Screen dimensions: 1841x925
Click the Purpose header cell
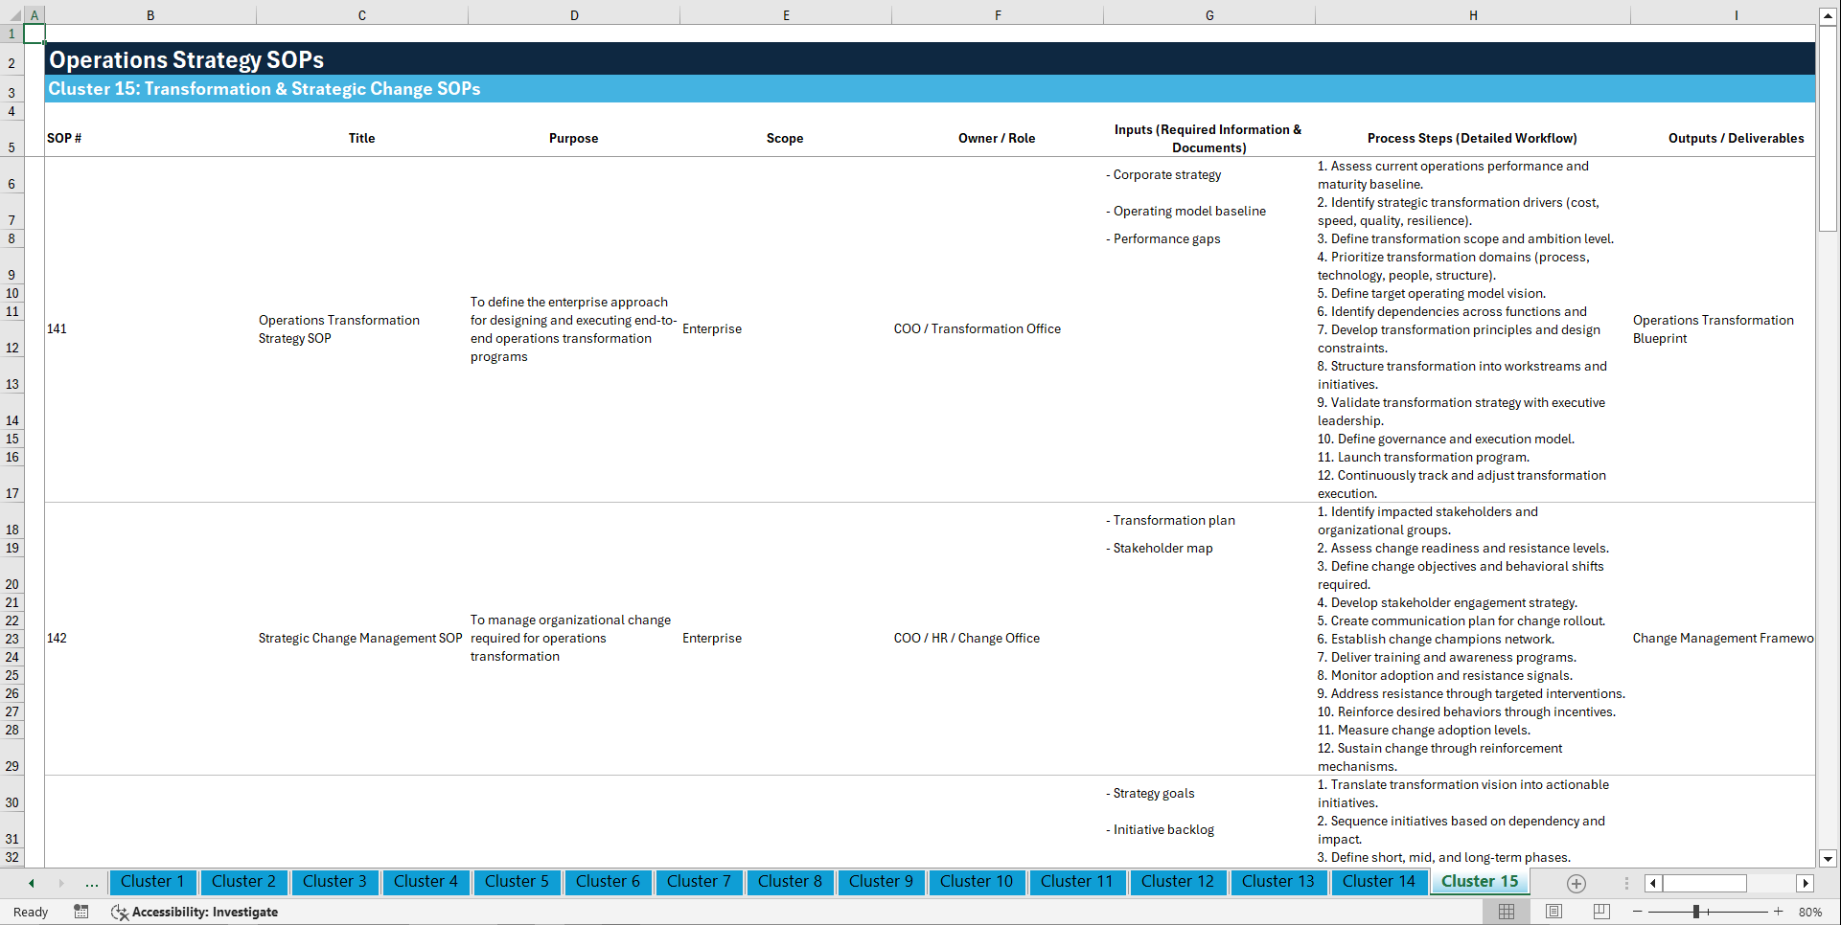pyautogui.click(x=573, y=139)
